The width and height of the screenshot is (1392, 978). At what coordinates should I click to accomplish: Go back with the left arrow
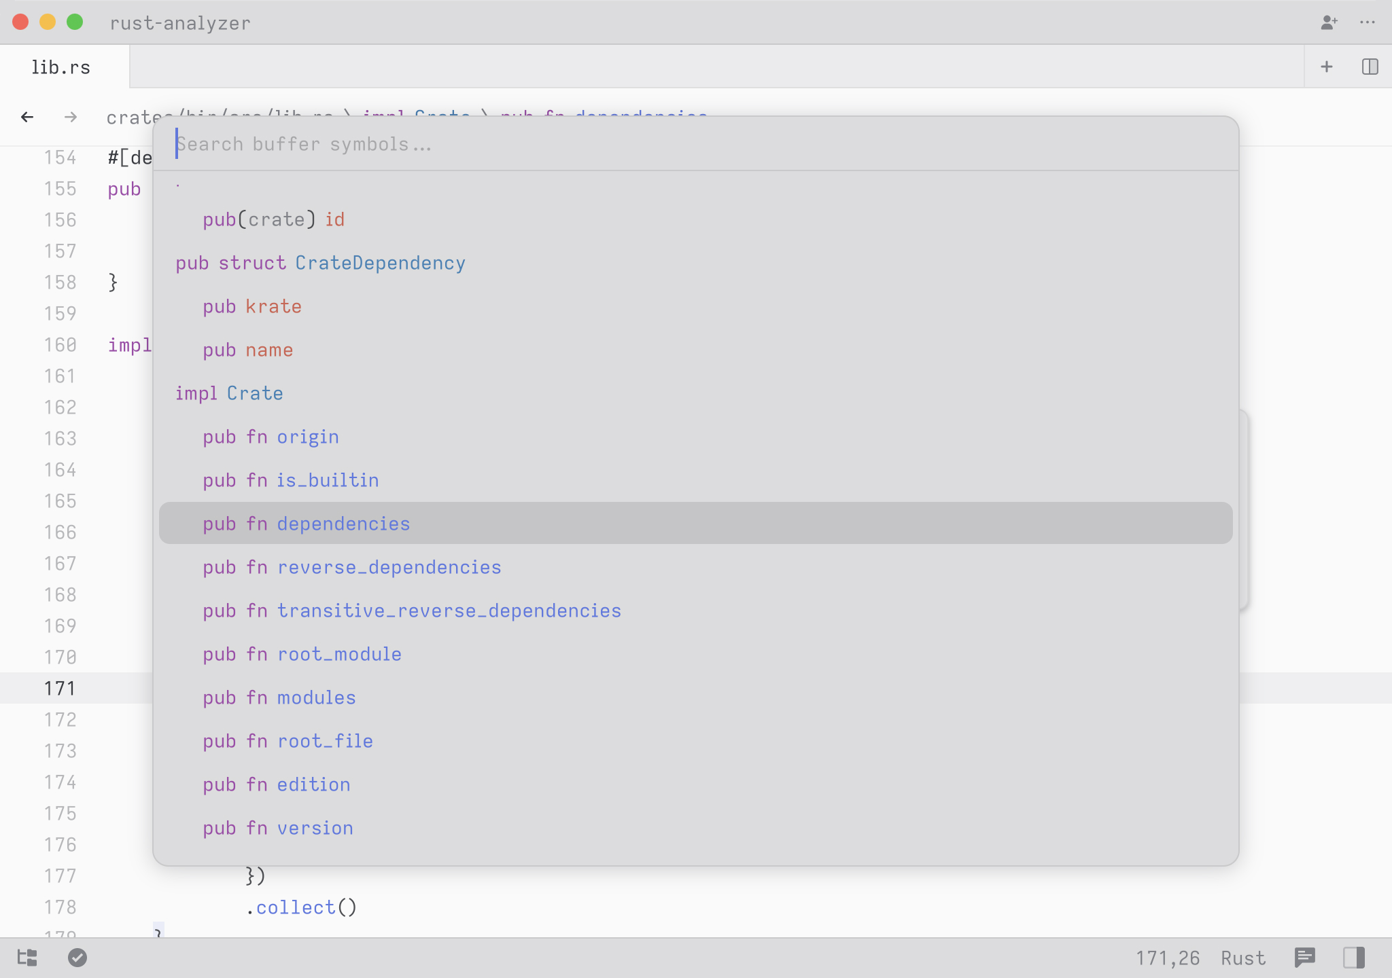tap(27, 117)
